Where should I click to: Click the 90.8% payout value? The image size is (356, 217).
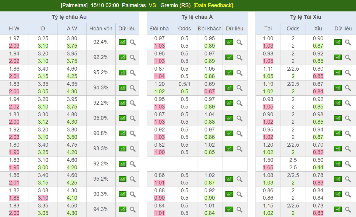coord(101,133)
